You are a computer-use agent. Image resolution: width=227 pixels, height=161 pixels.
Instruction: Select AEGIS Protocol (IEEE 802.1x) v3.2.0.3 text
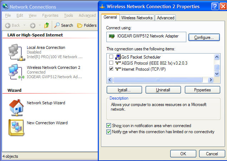click(x=155, y=63)
